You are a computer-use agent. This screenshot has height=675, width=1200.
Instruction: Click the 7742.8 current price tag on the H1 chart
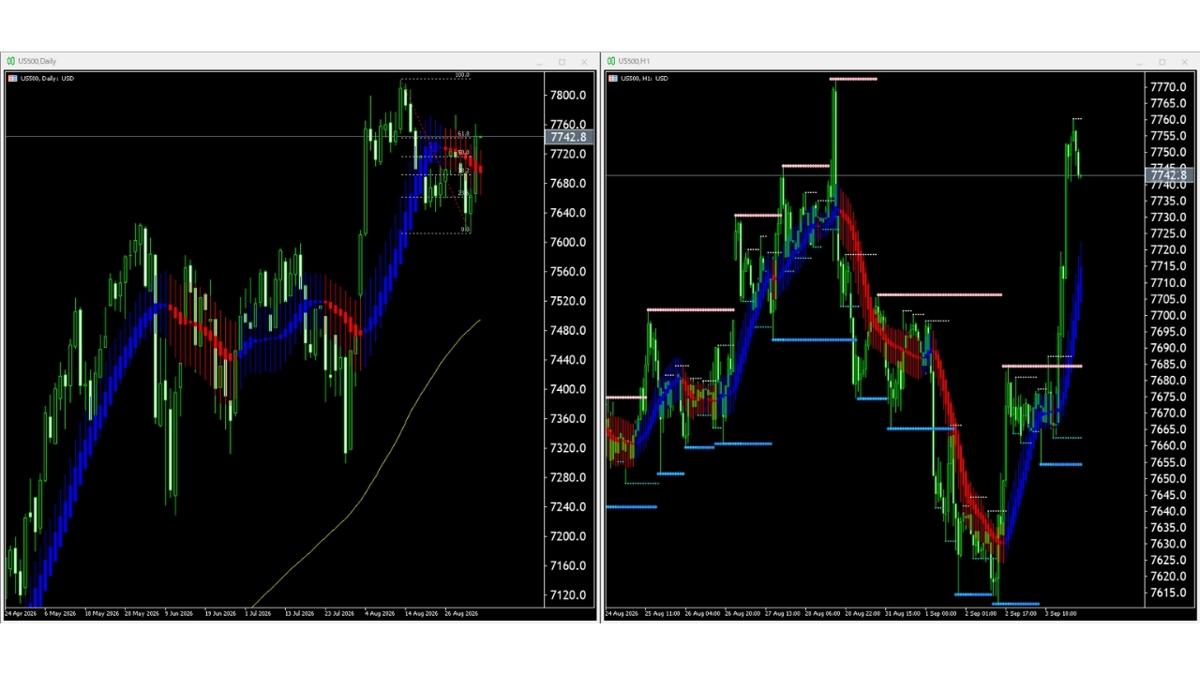pos(1168,175)
